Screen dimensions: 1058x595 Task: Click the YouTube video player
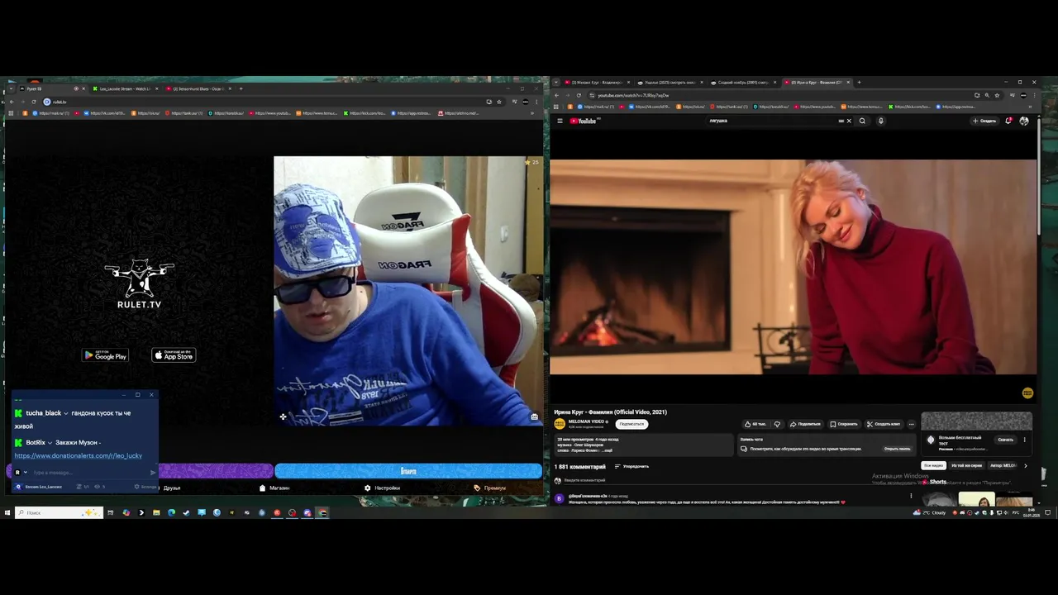(793, 268)
